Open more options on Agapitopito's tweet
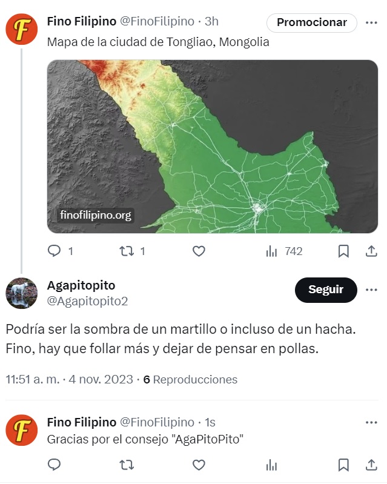 coord(371,290)
